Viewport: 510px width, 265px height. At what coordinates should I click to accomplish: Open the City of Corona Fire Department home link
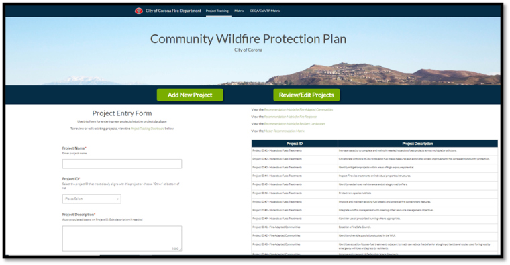point(173,11)
